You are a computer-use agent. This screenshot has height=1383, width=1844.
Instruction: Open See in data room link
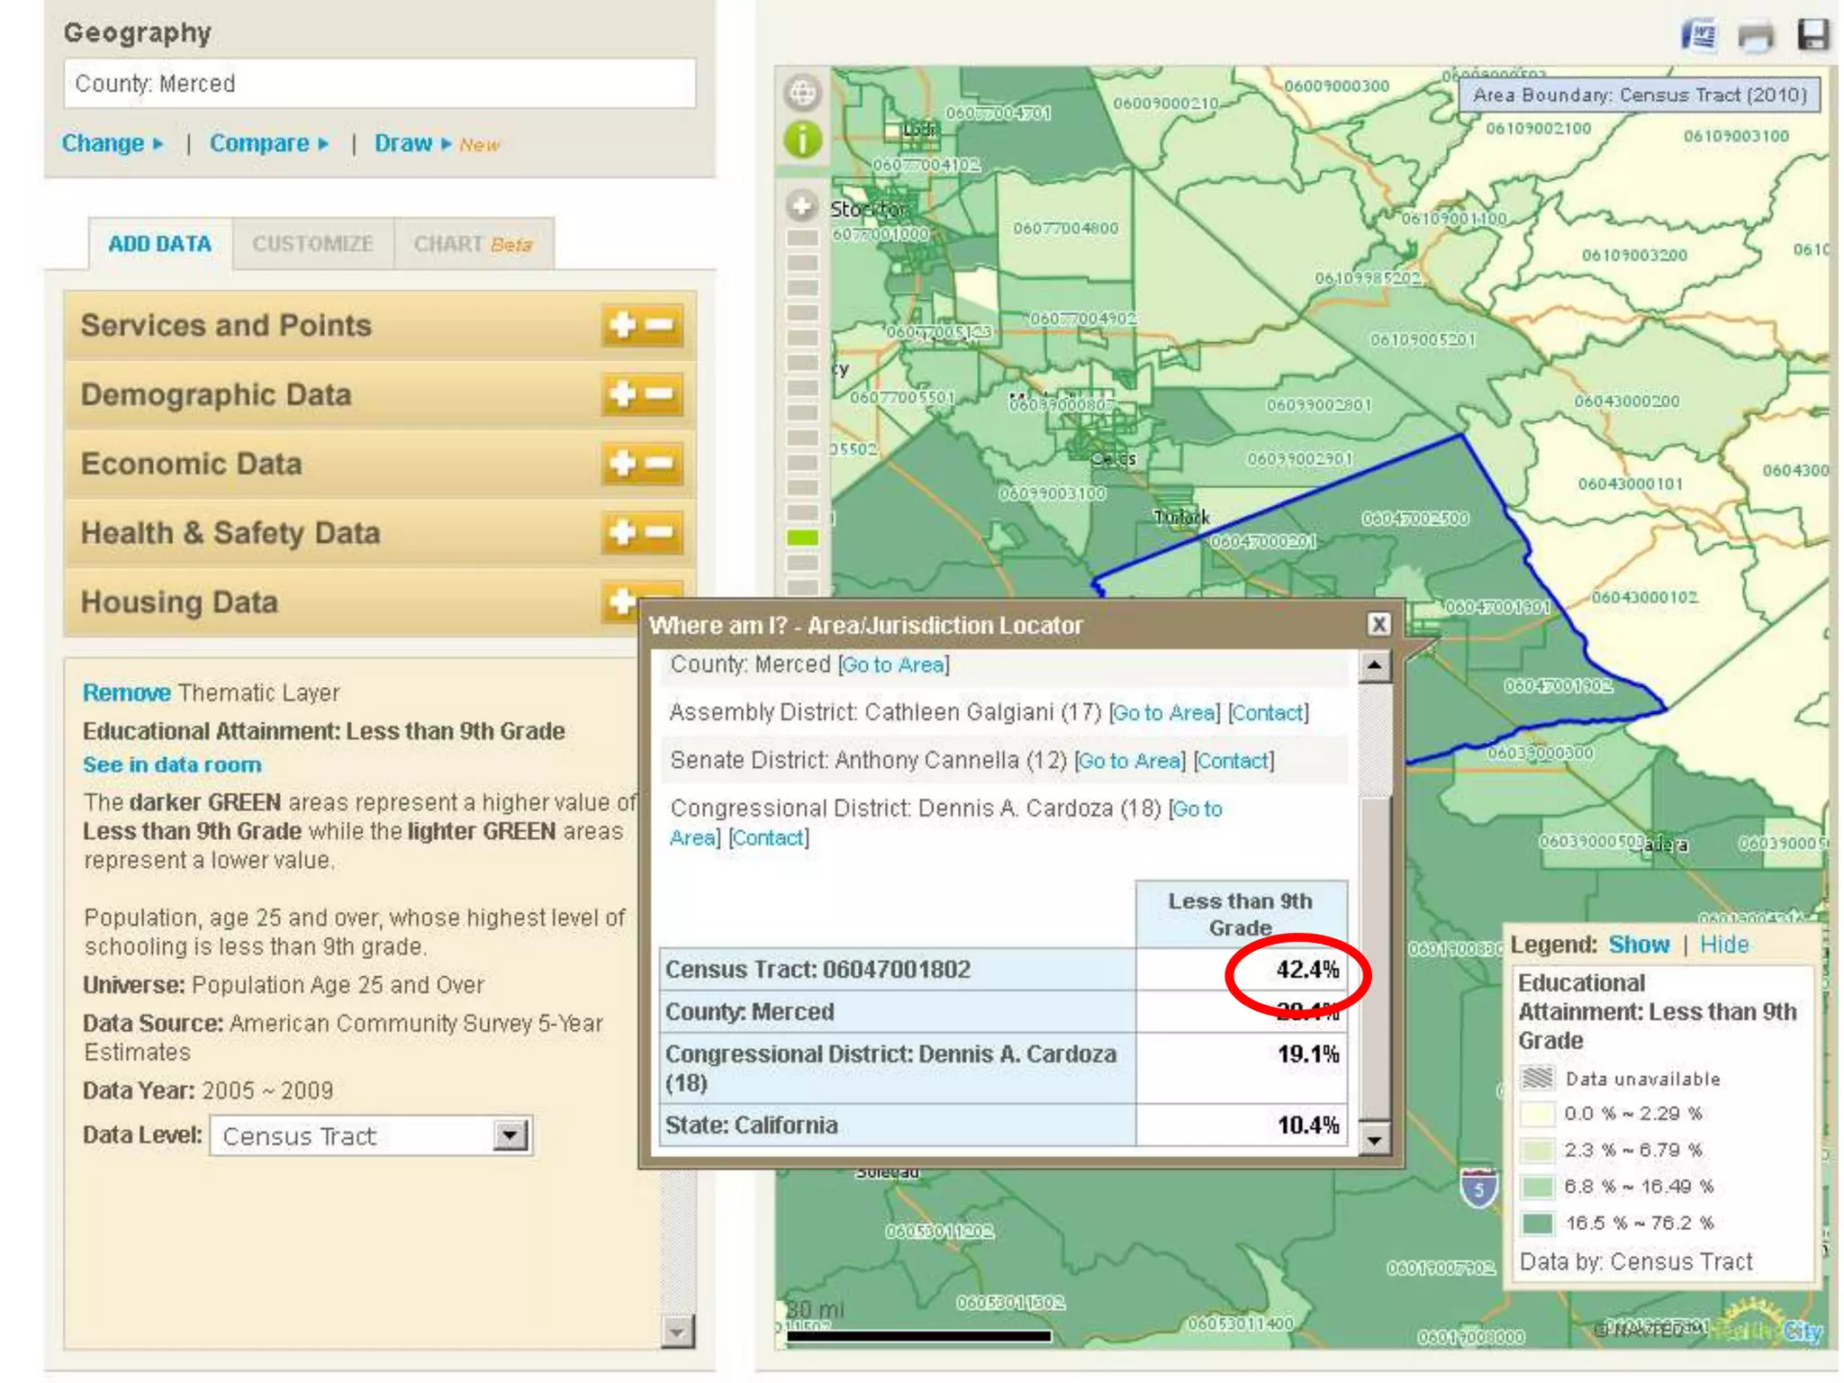pyautogui.click(x=172, y=764)
